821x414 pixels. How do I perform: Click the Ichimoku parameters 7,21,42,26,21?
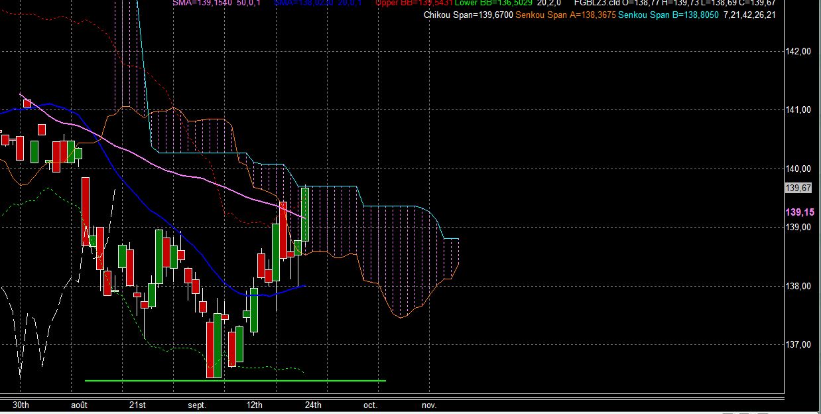pos(751,14)
